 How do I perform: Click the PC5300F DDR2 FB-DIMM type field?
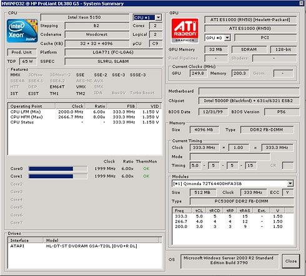(x=242, y=201)
